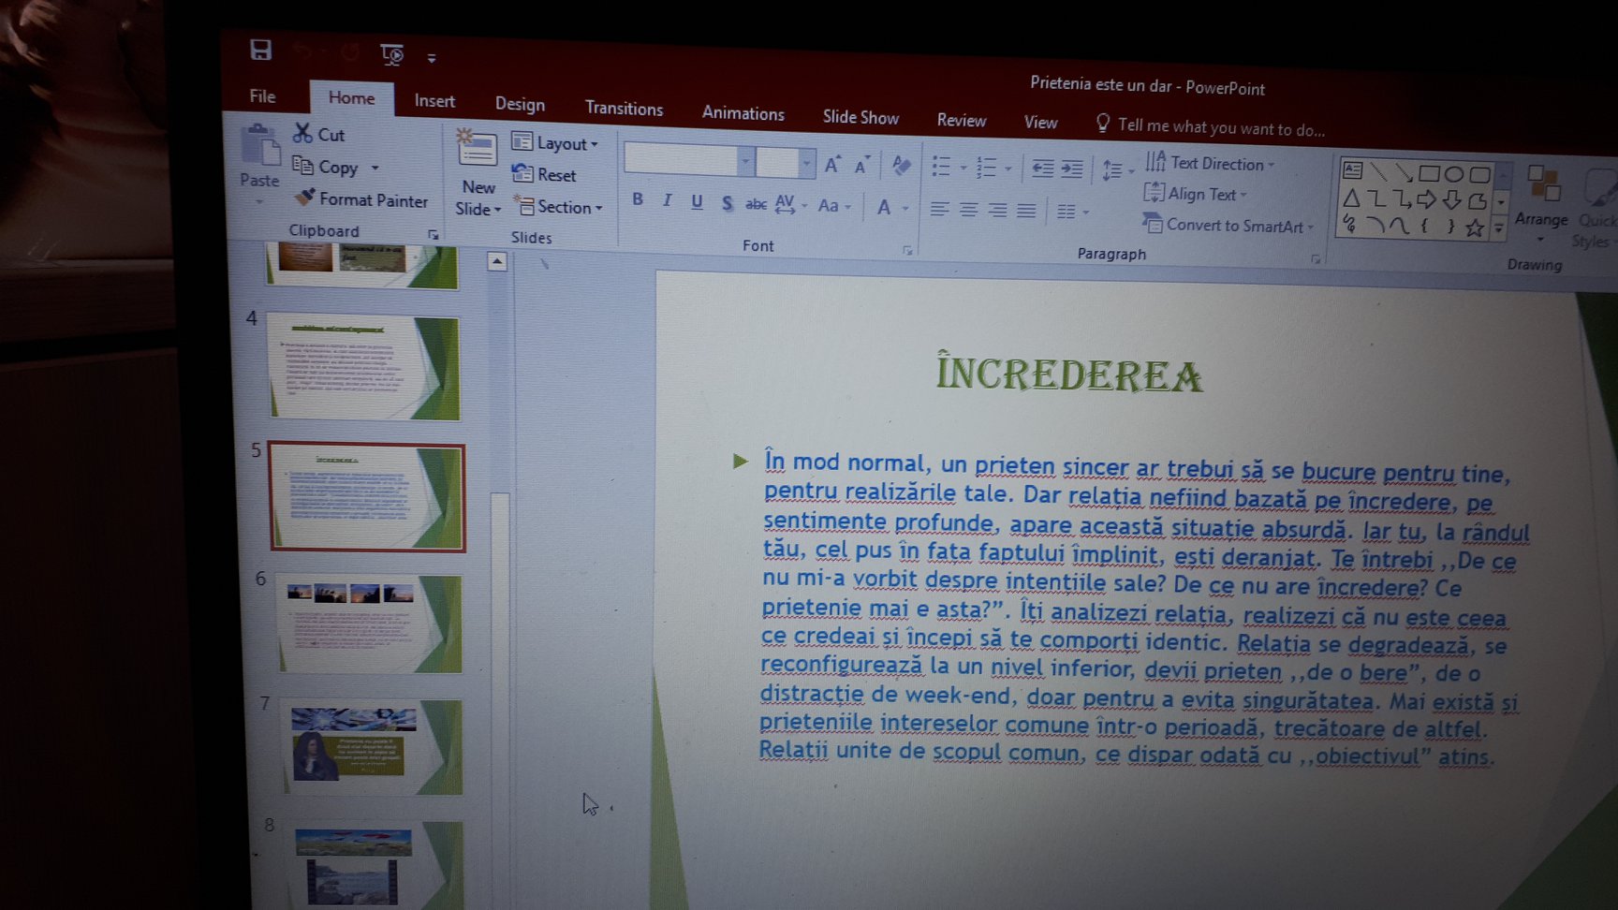Decrease the list indent level
This screenshot has height=910, width=1618.
point(1041,169)
